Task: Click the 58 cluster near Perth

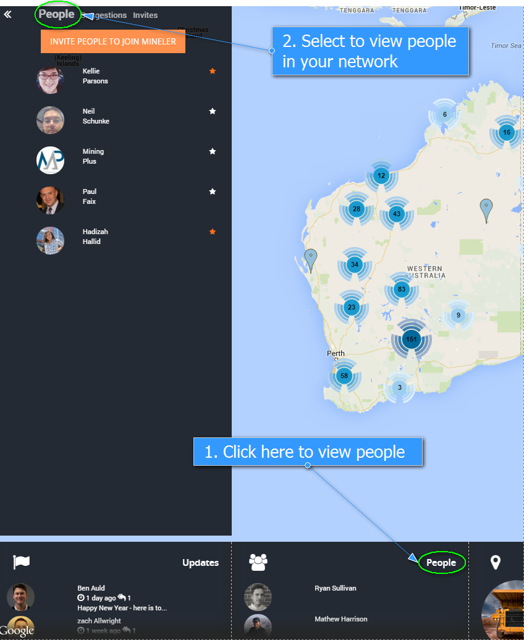Action: 344,376
